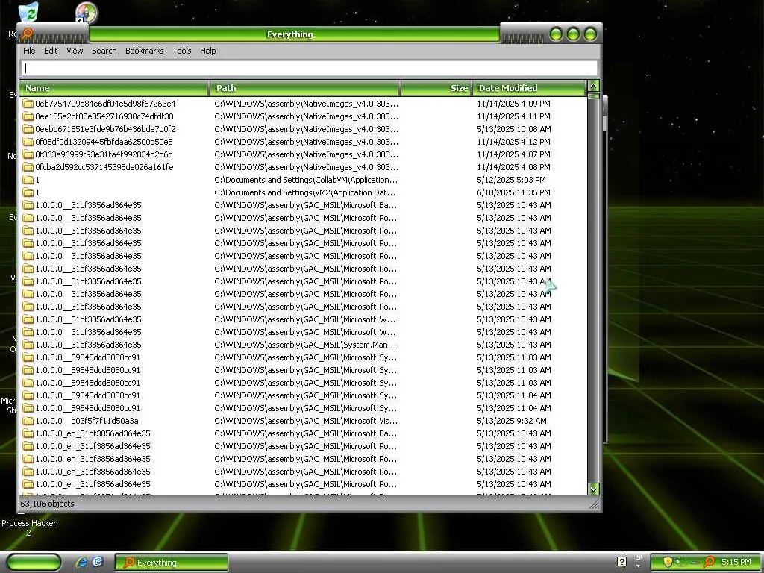This screenshot has width=764, height=573.
Task: Click date cell 5/13/2025 10:08 AM
Action: [x=513, y=129]
